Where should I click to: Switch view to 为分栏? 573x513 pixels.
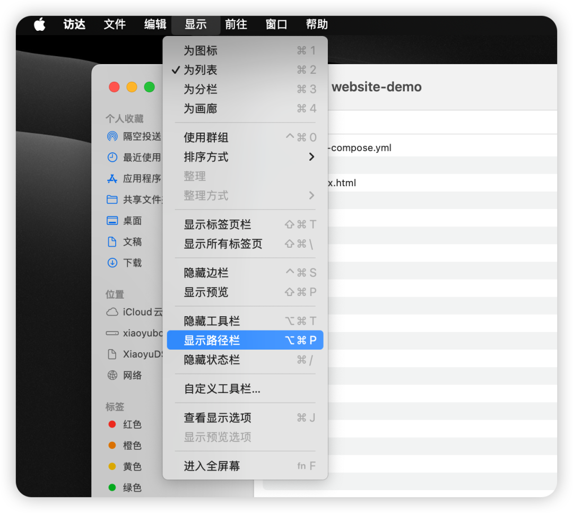click(x=245, y=89)
